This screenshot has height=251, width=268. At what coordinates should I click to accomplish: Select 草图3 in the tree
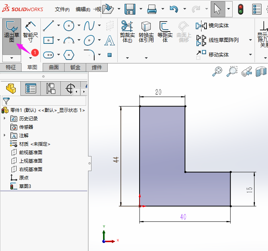click(x=25, y=186)
